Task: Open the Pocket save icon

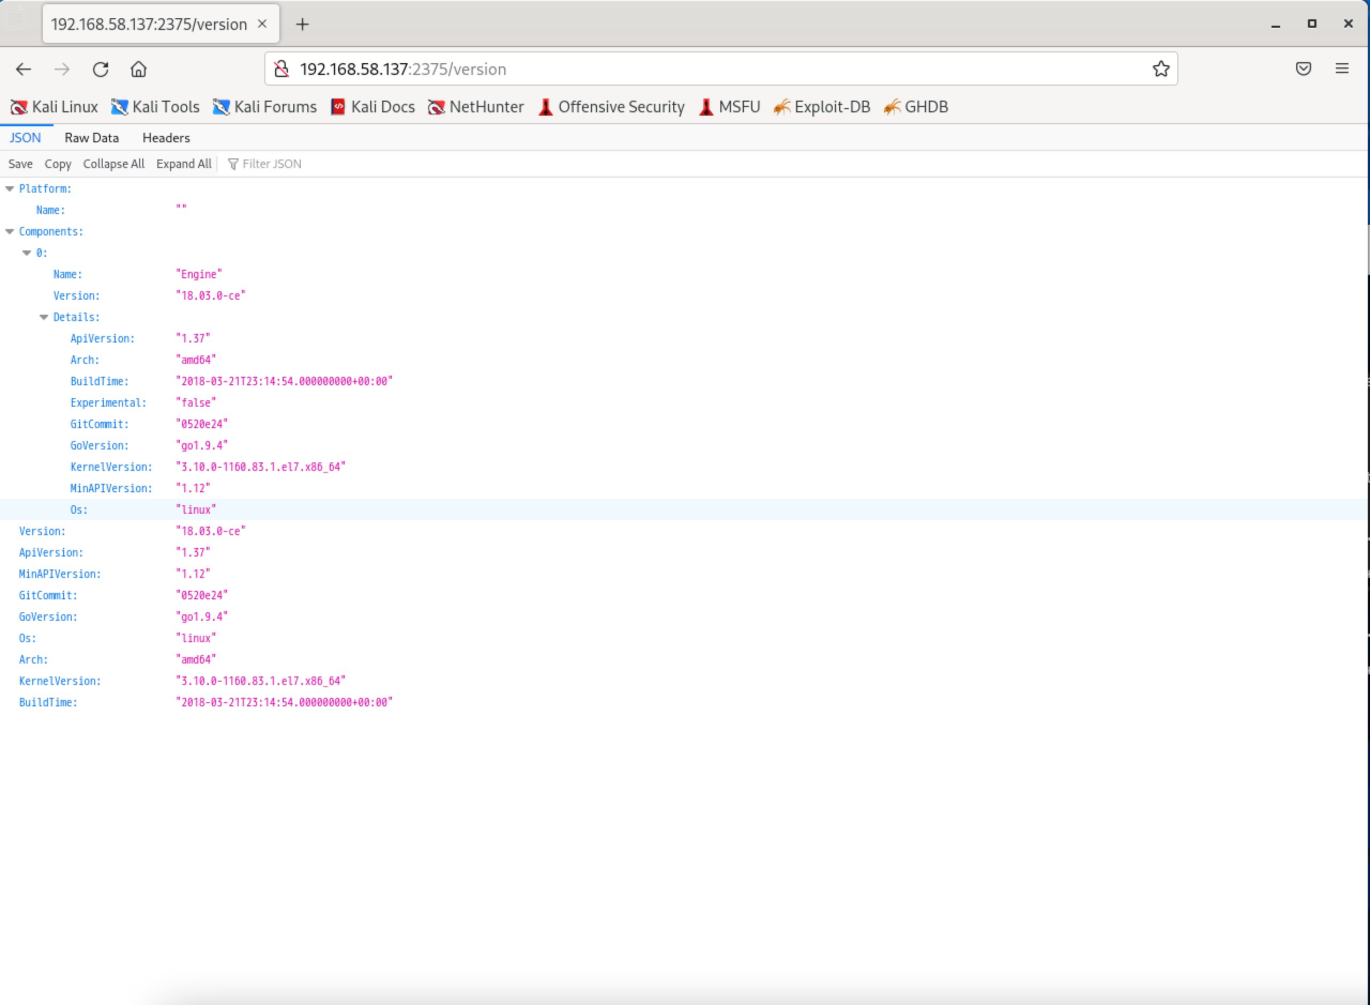Action: coord(1303,68)
